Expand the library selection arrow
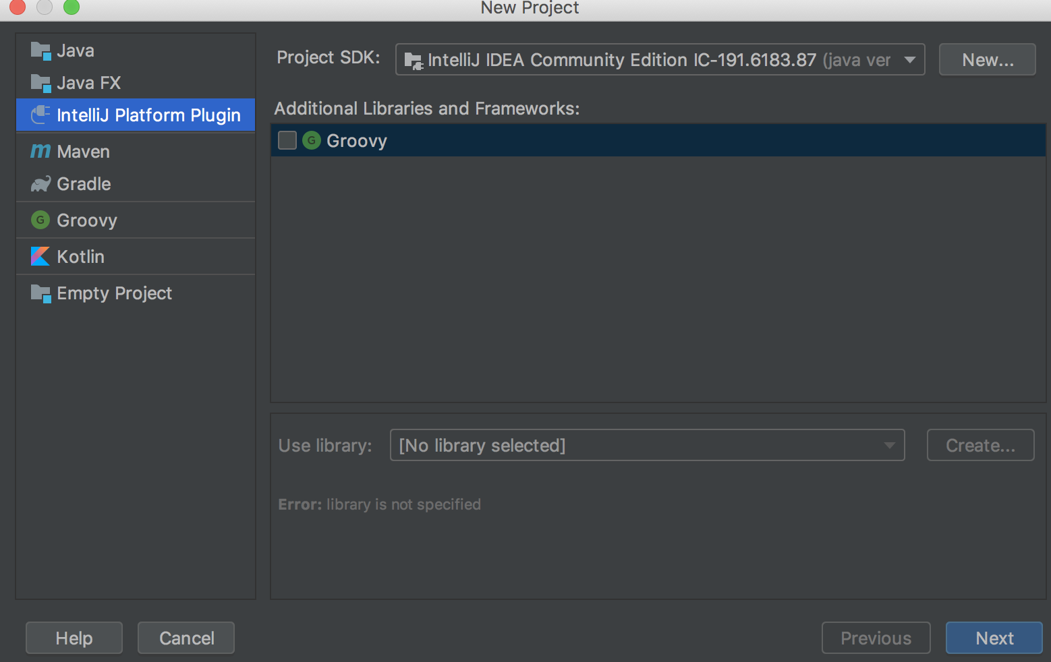The height and width of the screenshot is (662, 1051). [x=889, y=445]
